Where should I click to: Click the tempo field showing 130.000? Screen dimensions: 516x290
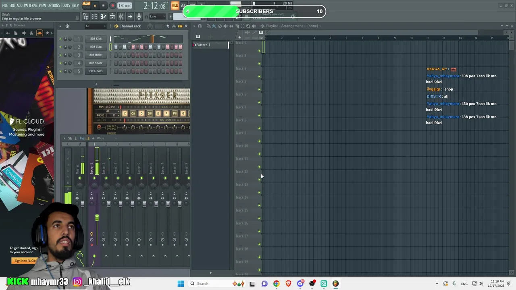point(125,6)
